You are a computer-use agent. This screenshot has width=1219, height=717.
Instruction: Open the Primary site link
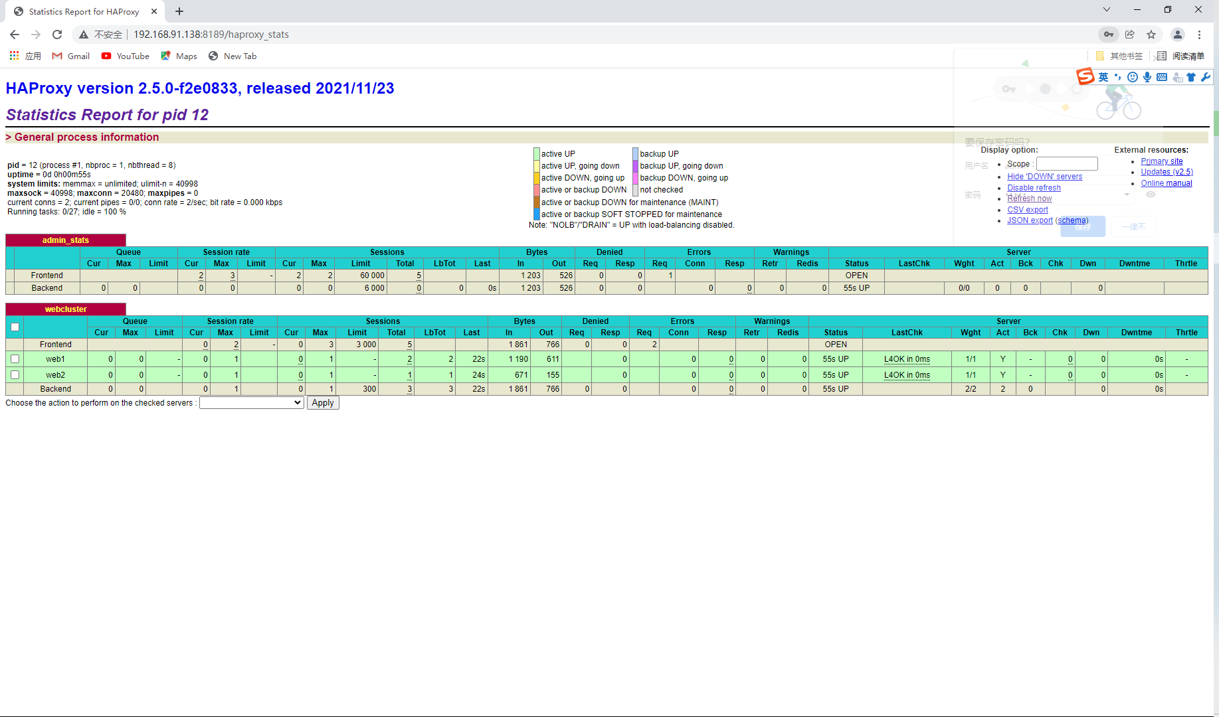[1161, 161]
